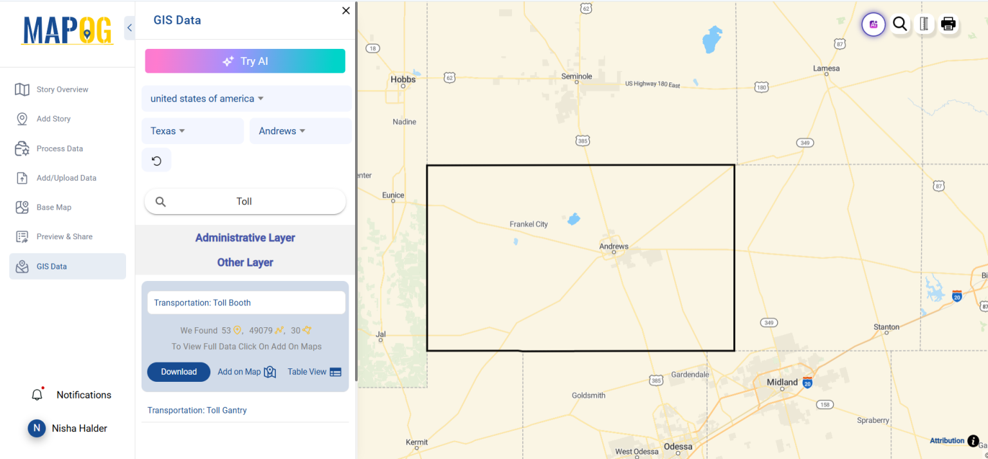The height and width of the screenshot is (459, 988).
Task: Reset the selection using the undo icon
Action: (156, 159)
